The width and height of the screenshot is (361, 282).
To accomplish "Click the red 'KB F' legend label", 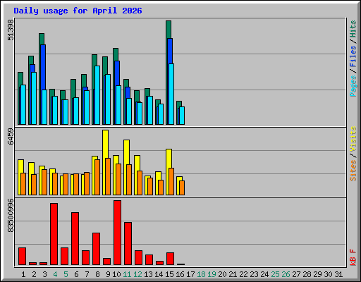I will [353, 257].
